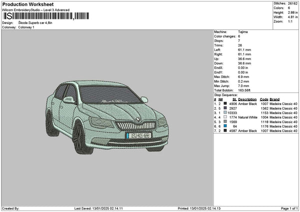Click the Machine value Tajima

point(243,32)
